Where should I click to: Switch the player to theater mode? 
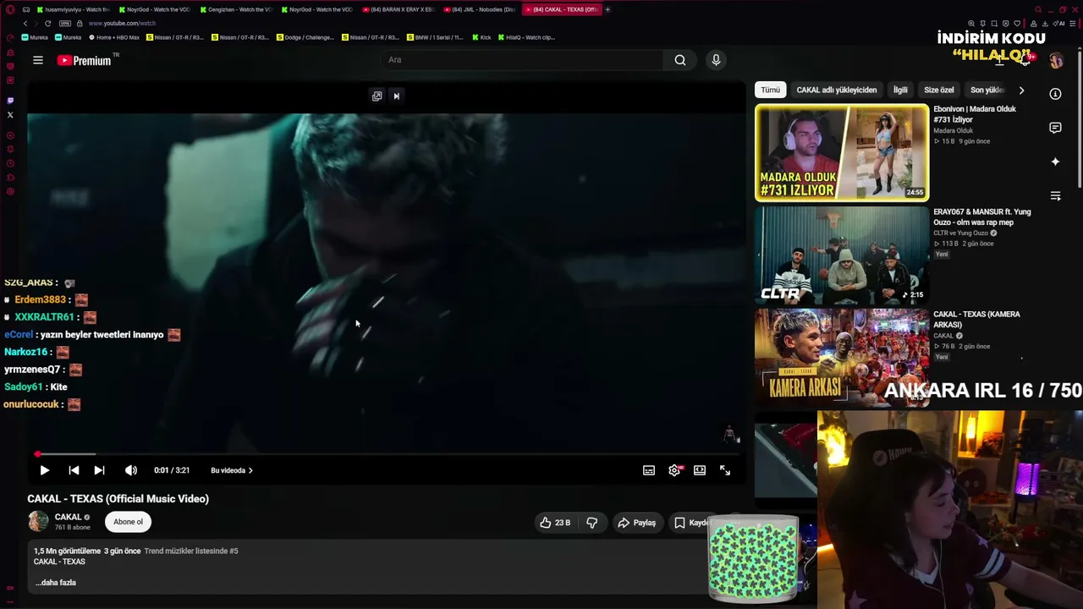click(x=700, y=470)
